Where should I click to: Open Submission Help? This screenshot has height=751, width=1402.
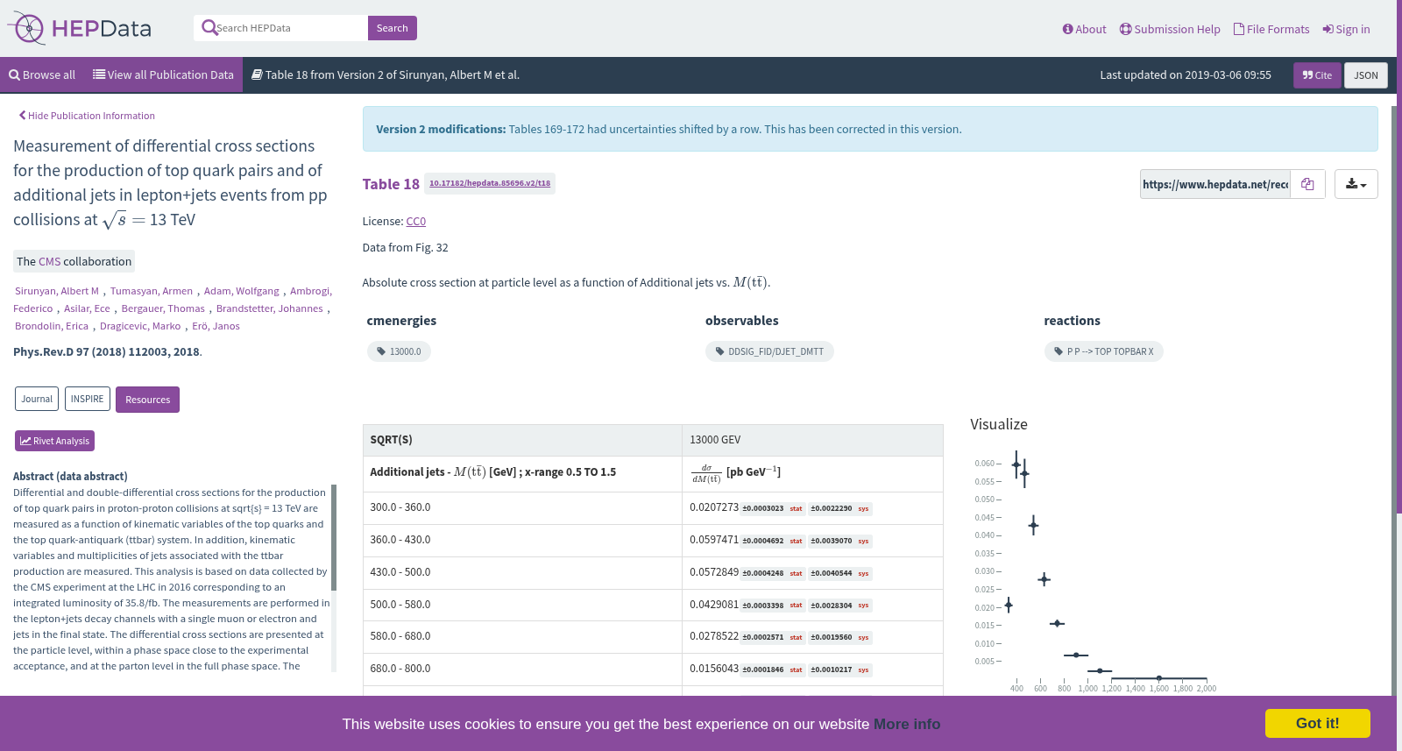pos(1170,29)
